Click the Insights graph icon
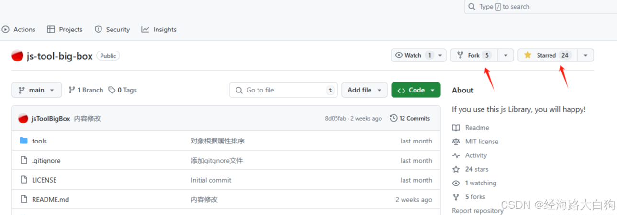Viewport: 617px width, 215px height. point(145,30)
